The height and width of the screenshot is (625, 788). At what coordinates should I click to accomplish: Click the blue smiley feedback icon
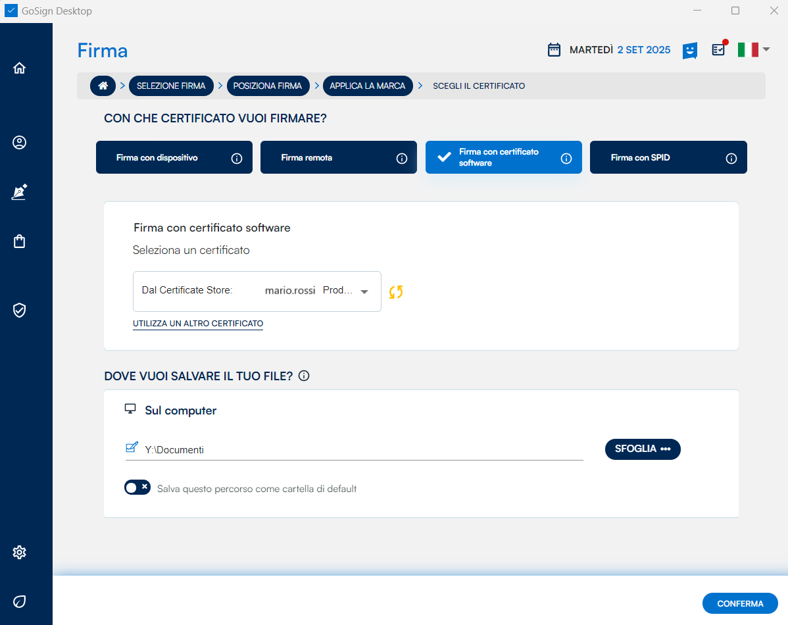[689, 51]
